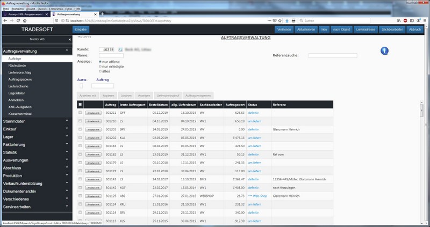Select the 'nur erledigte' radio option

coord(101,66)
